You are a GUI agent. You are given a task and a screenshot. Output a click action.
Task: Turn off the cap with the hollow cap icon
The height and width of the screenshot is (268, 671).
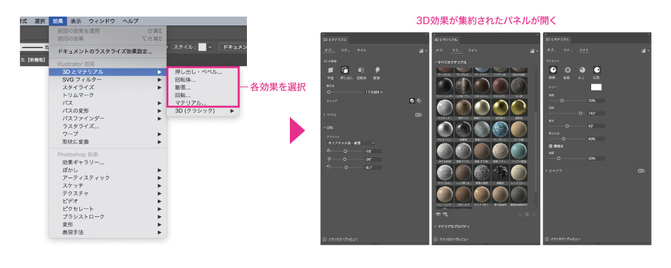(419, 101)
